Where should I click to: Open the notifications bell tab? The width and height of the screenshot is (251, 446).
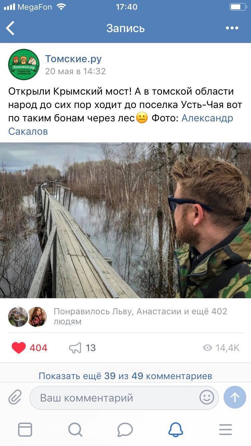[x=175, y=430]
